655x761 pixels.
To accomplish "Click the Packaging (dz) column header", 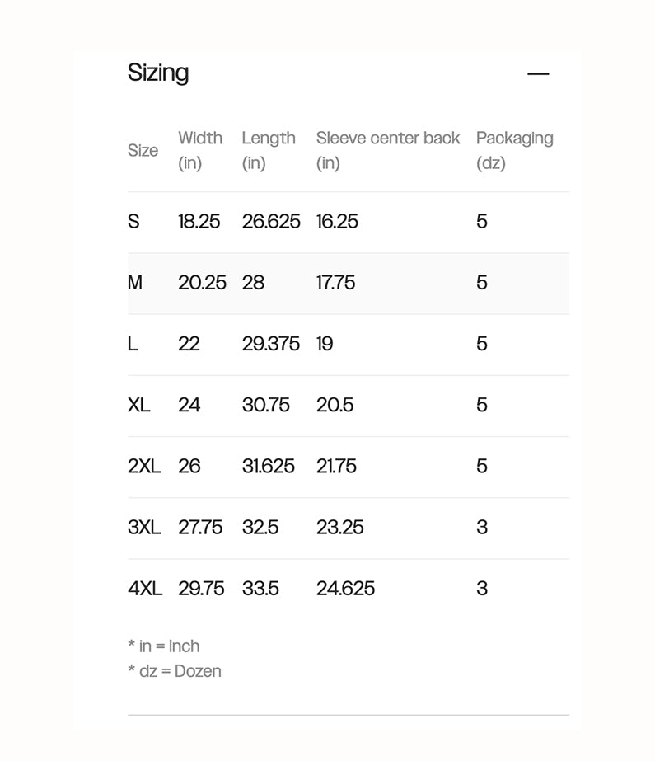I will [x=514, y=149].
